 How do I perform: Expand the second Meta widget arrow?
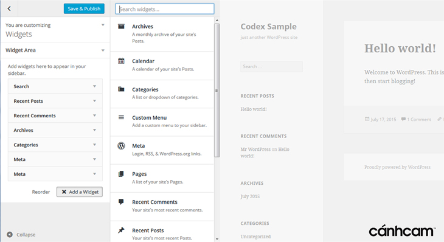coord(94,174)
